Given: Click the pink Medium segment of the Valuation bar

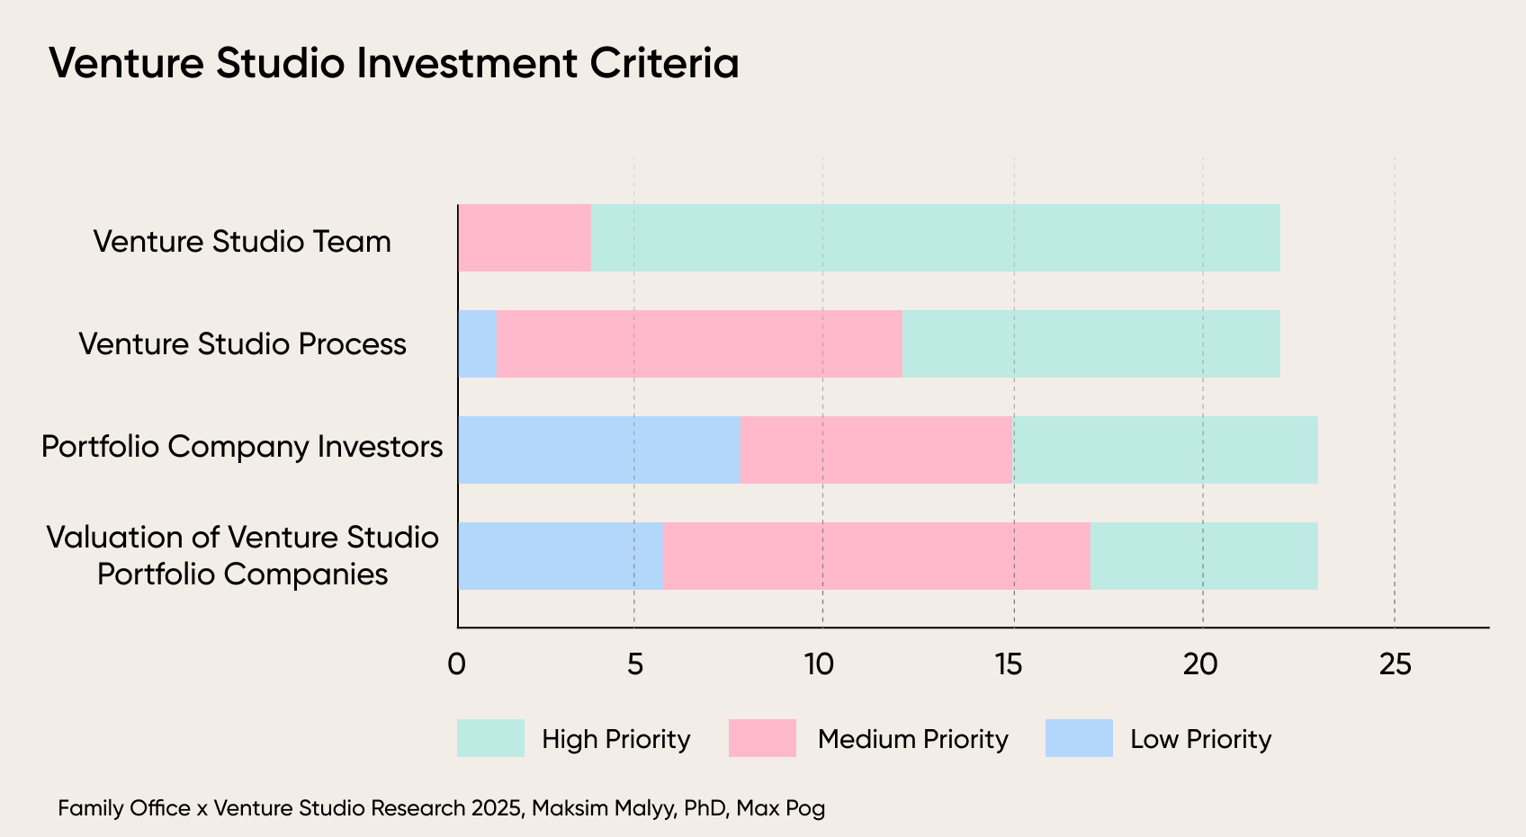Looking at the screenshot, I should pos(876,556).
